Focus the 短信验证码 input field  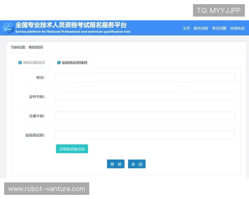tap(145, 135)
